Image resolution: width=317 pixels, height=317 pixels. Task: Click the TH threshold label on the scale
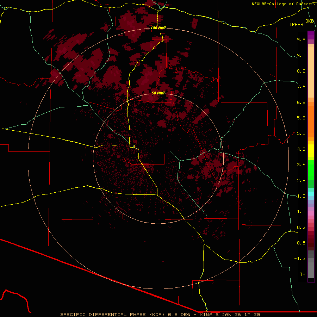coord(303,274)
